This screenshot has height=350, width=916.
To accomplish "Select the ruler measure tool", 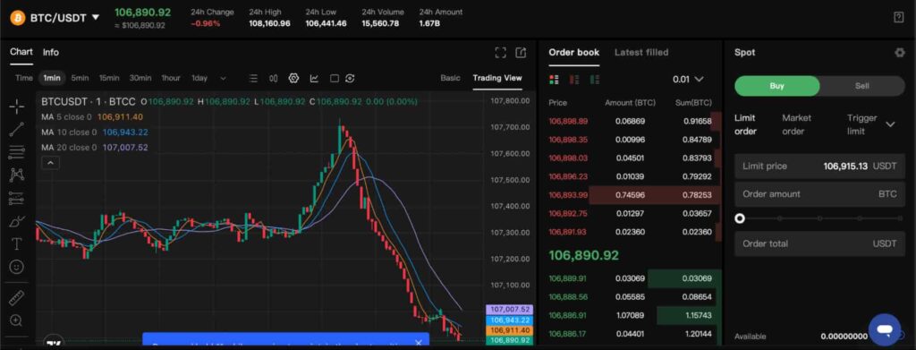I will 17,298.
